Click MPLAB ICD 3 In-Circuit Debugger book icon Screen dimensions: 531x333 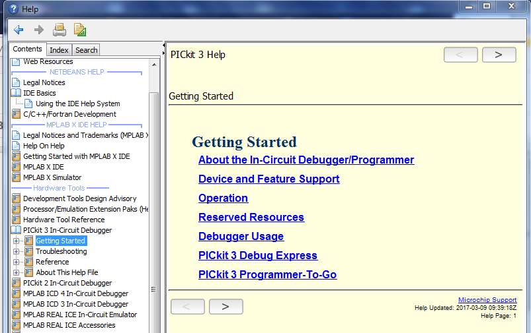(16, 304)
